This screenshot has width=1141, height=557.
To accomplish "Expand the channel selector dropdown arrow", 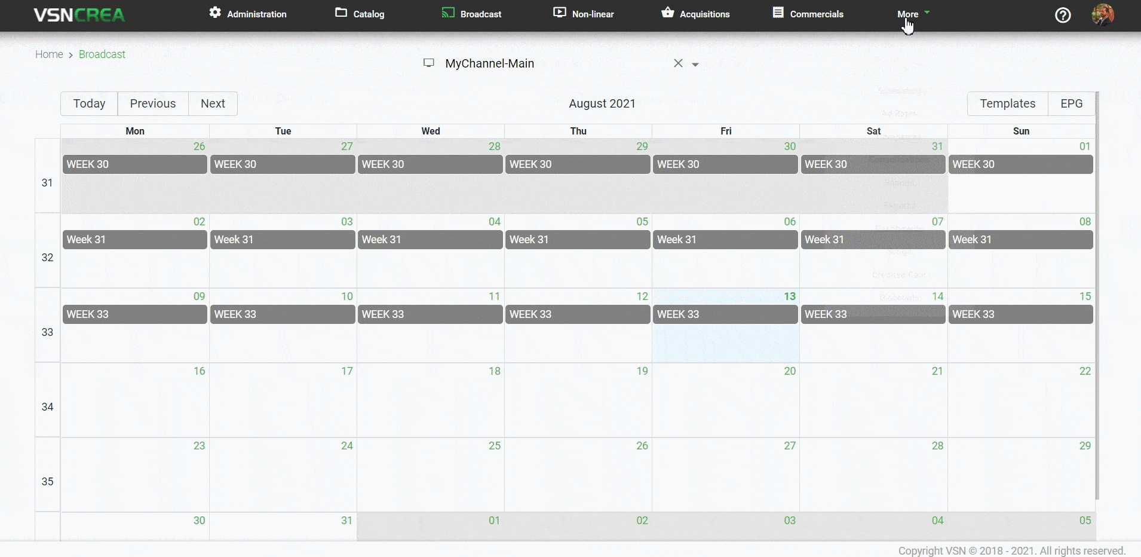I will (695, 65).
